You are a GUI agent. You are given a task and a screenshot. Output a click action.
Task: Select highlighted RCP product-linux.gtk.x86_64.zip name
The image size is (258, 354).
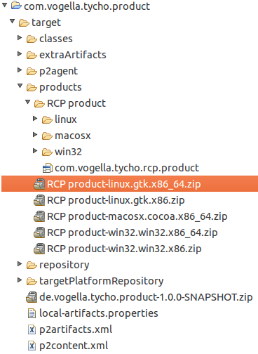124,185
